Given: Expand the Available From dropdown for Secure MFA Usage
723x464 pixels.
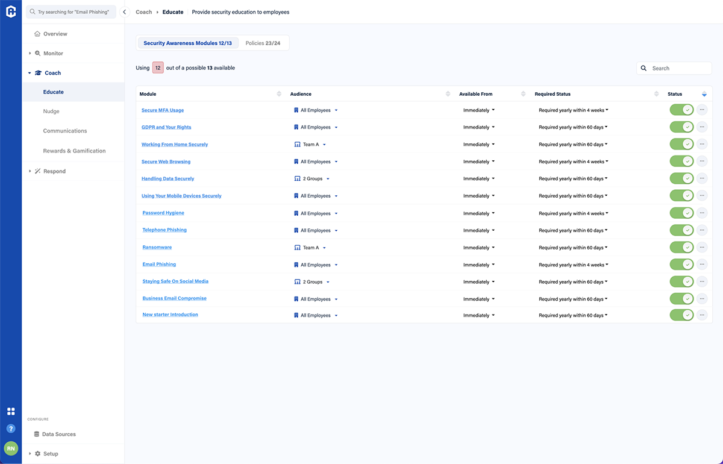Looking at the screenshot, I should click(x=479, y=110).
